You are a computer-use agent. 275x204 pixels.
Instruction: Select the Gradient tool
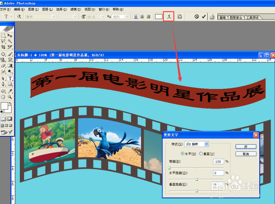point(10,66)
